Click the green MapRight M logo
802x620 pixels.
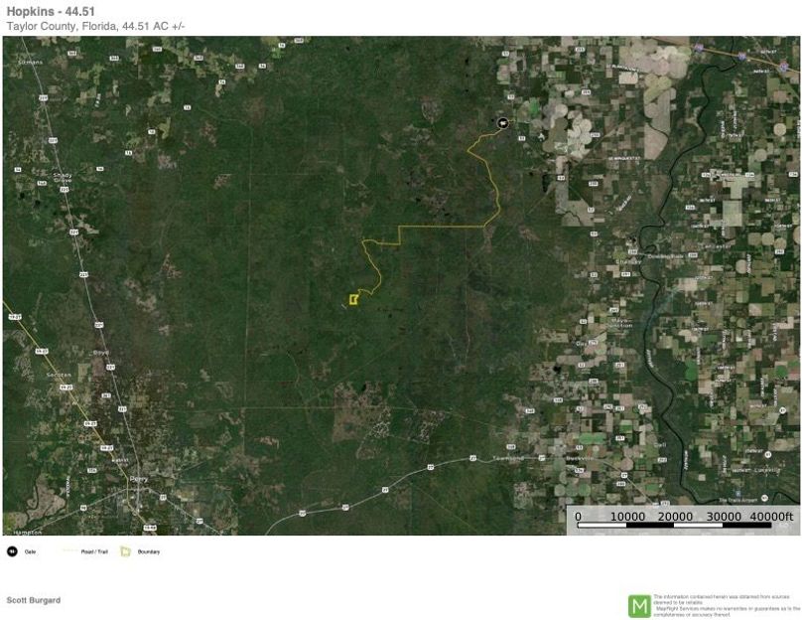[639, 606]
